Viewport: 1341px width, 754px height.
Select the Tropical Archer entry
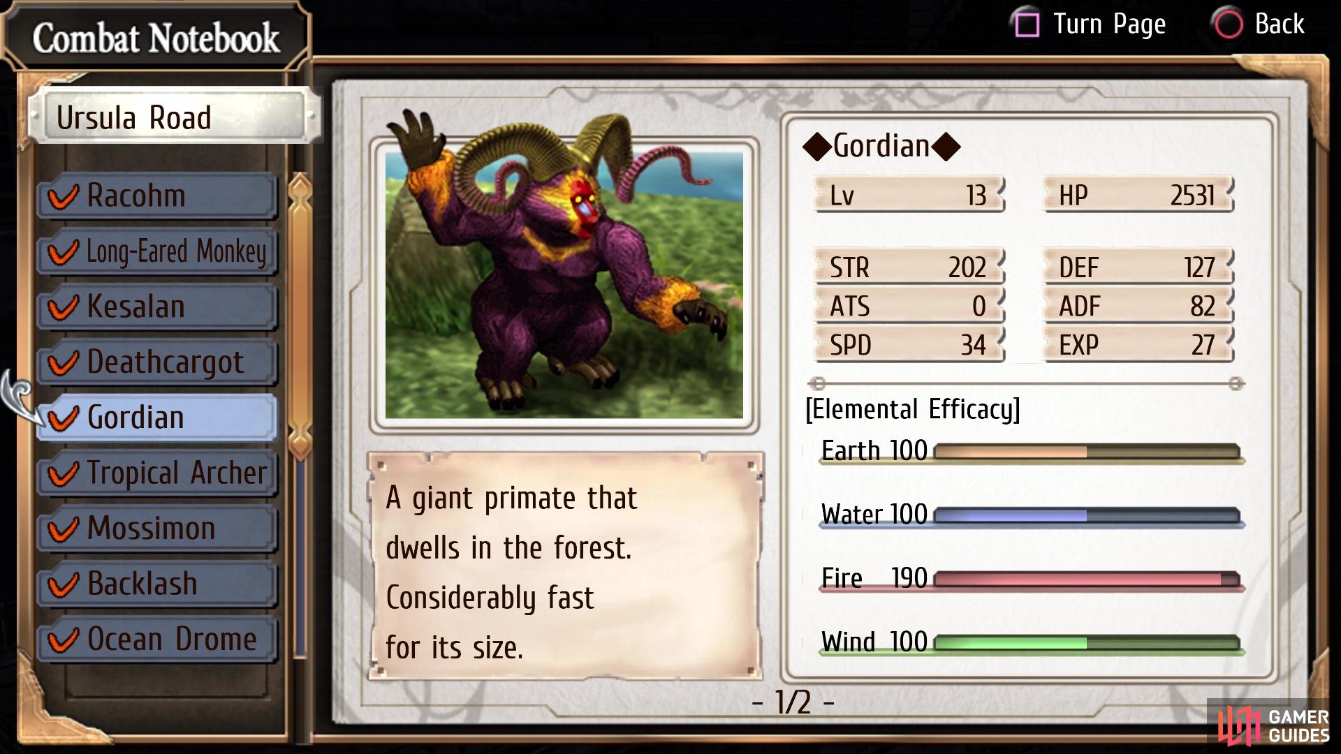point(158,473)
